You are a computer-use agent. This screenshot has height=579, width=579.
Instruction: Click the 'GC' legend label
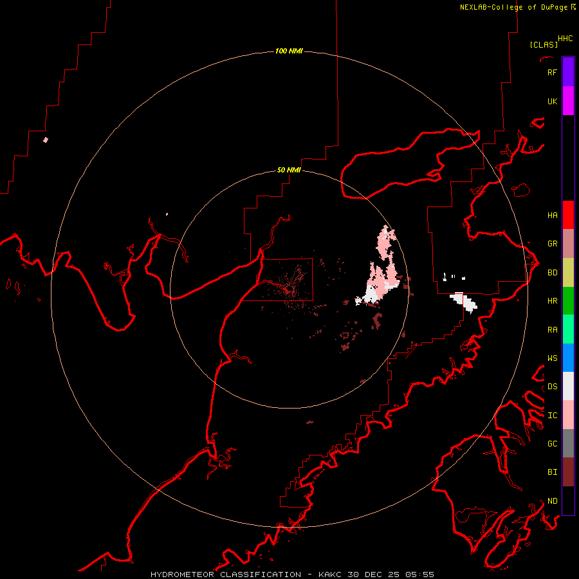tap(552, 444)
